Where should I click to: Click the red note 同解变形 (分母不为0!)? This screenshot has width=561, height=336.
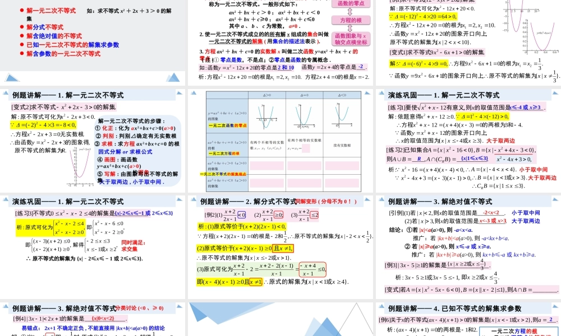[327, 202]
